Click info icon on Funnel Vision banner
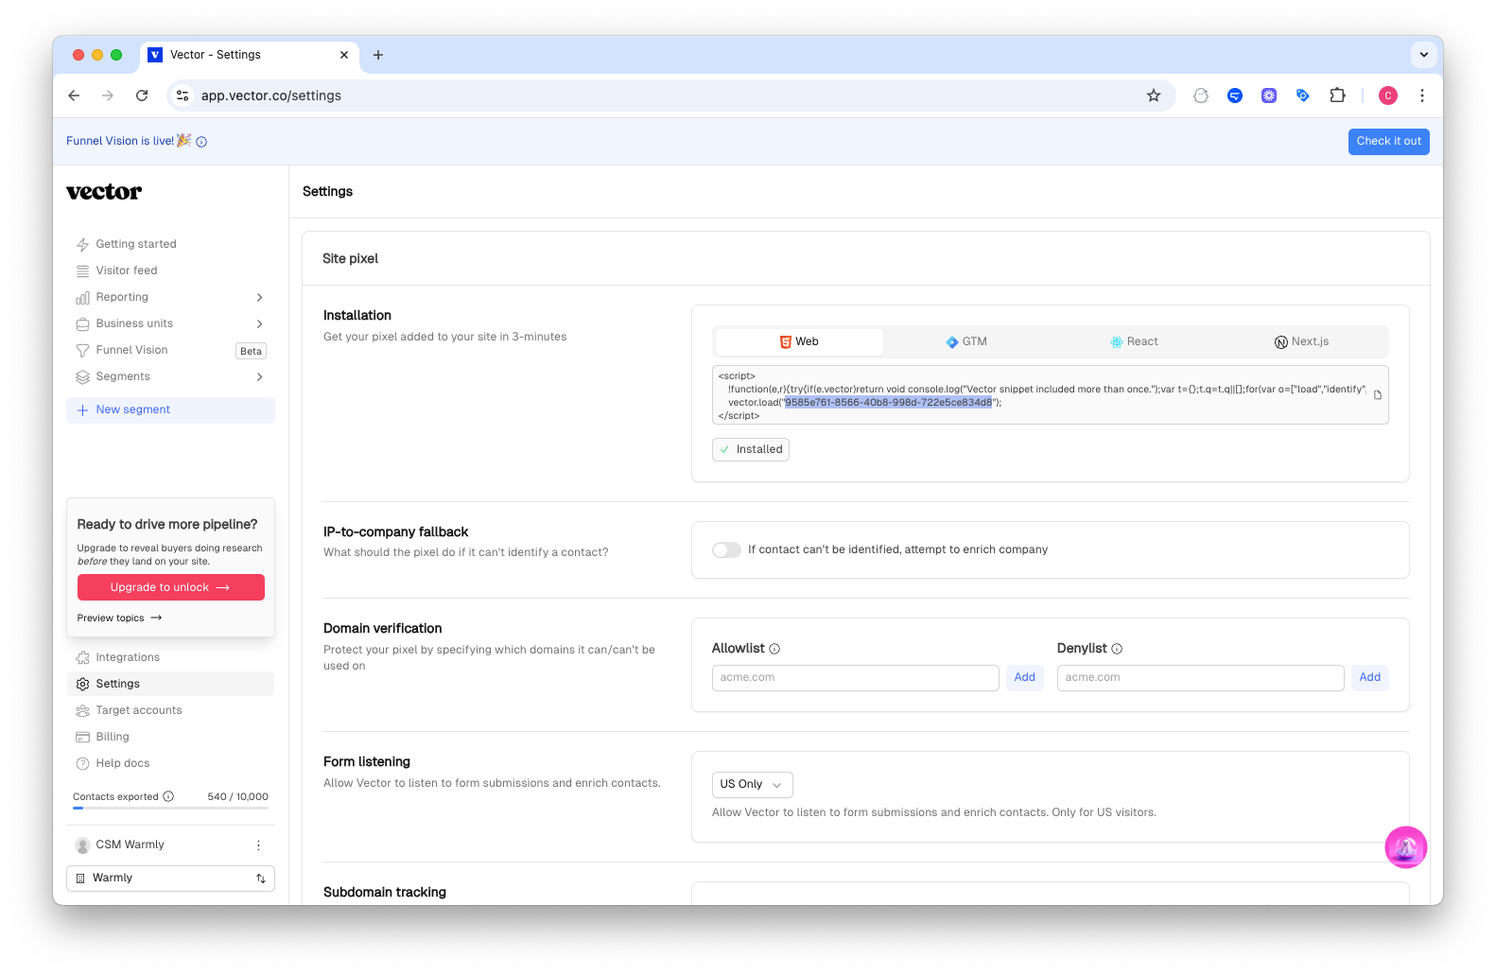Screen dimensions: 1496x975 pos(201,142)
